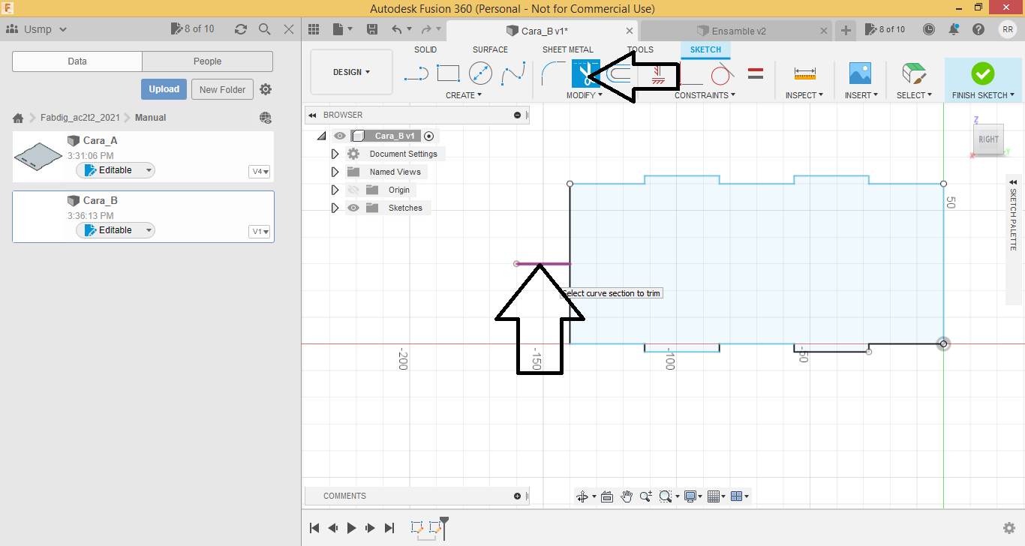
Task: Apply the Equal constraint
Action: tap(756, 73)
